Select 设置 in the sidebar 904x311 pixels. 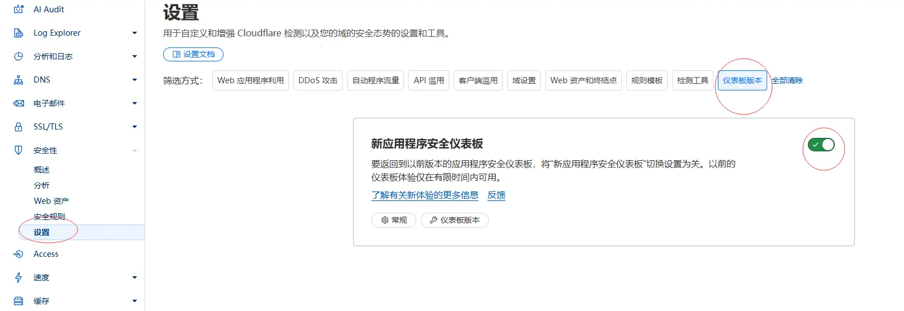point(82,232)
